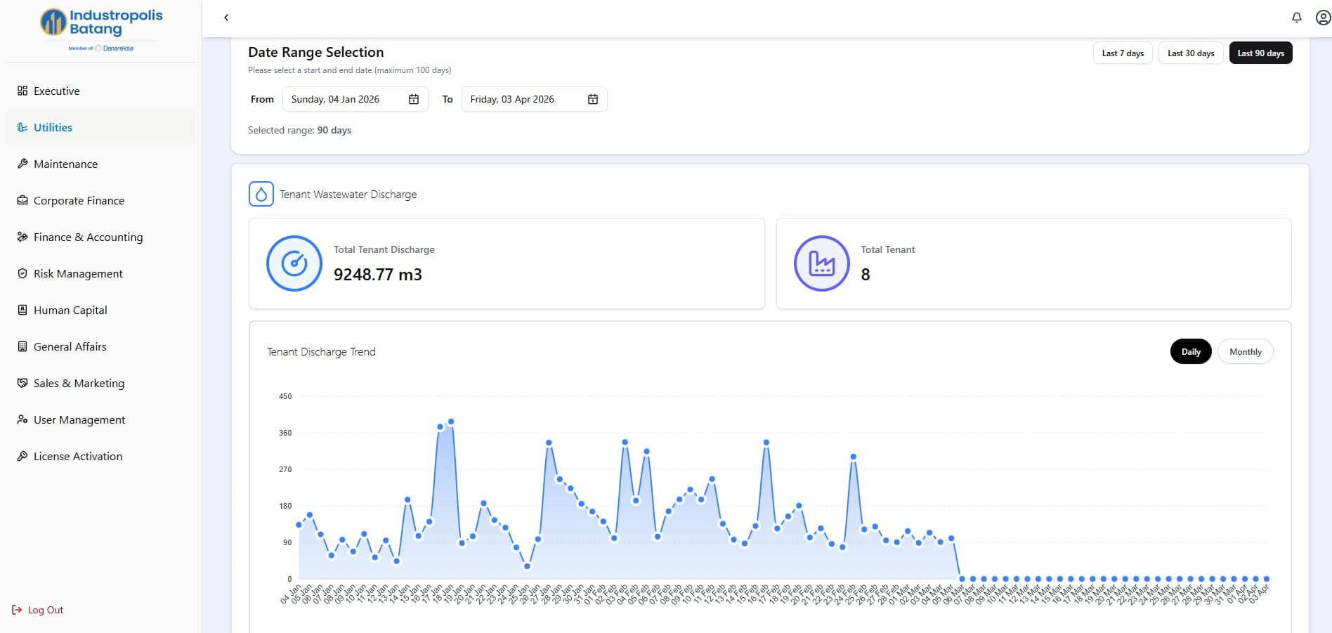Open the Executive menu
Image resolution: width=1332 pixels, height=633 pixels.
coord(100,91)
